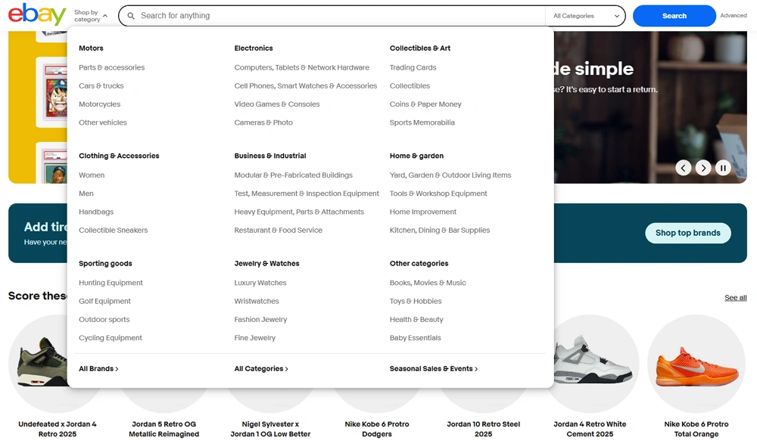
Task: Click Shop top brands button
Action: coord(687,233)
